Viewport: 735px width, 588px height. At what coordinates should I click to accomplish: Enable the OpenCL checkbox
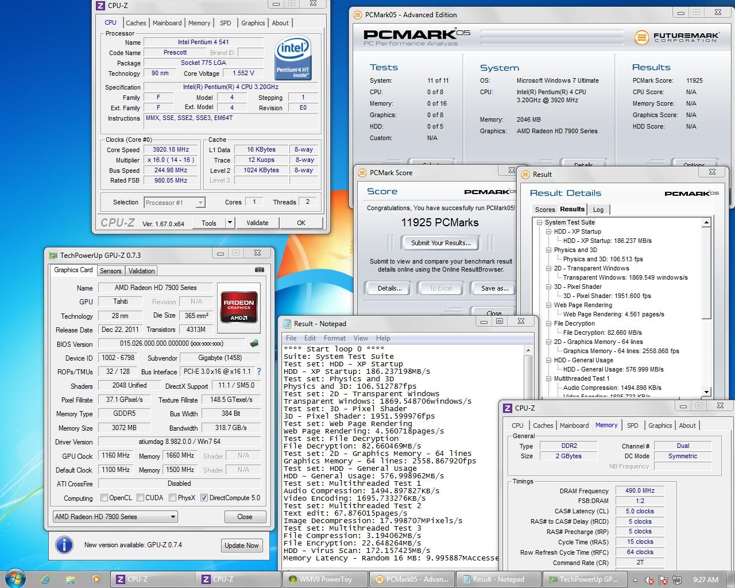pyautogui.click(x=104, y=498)
